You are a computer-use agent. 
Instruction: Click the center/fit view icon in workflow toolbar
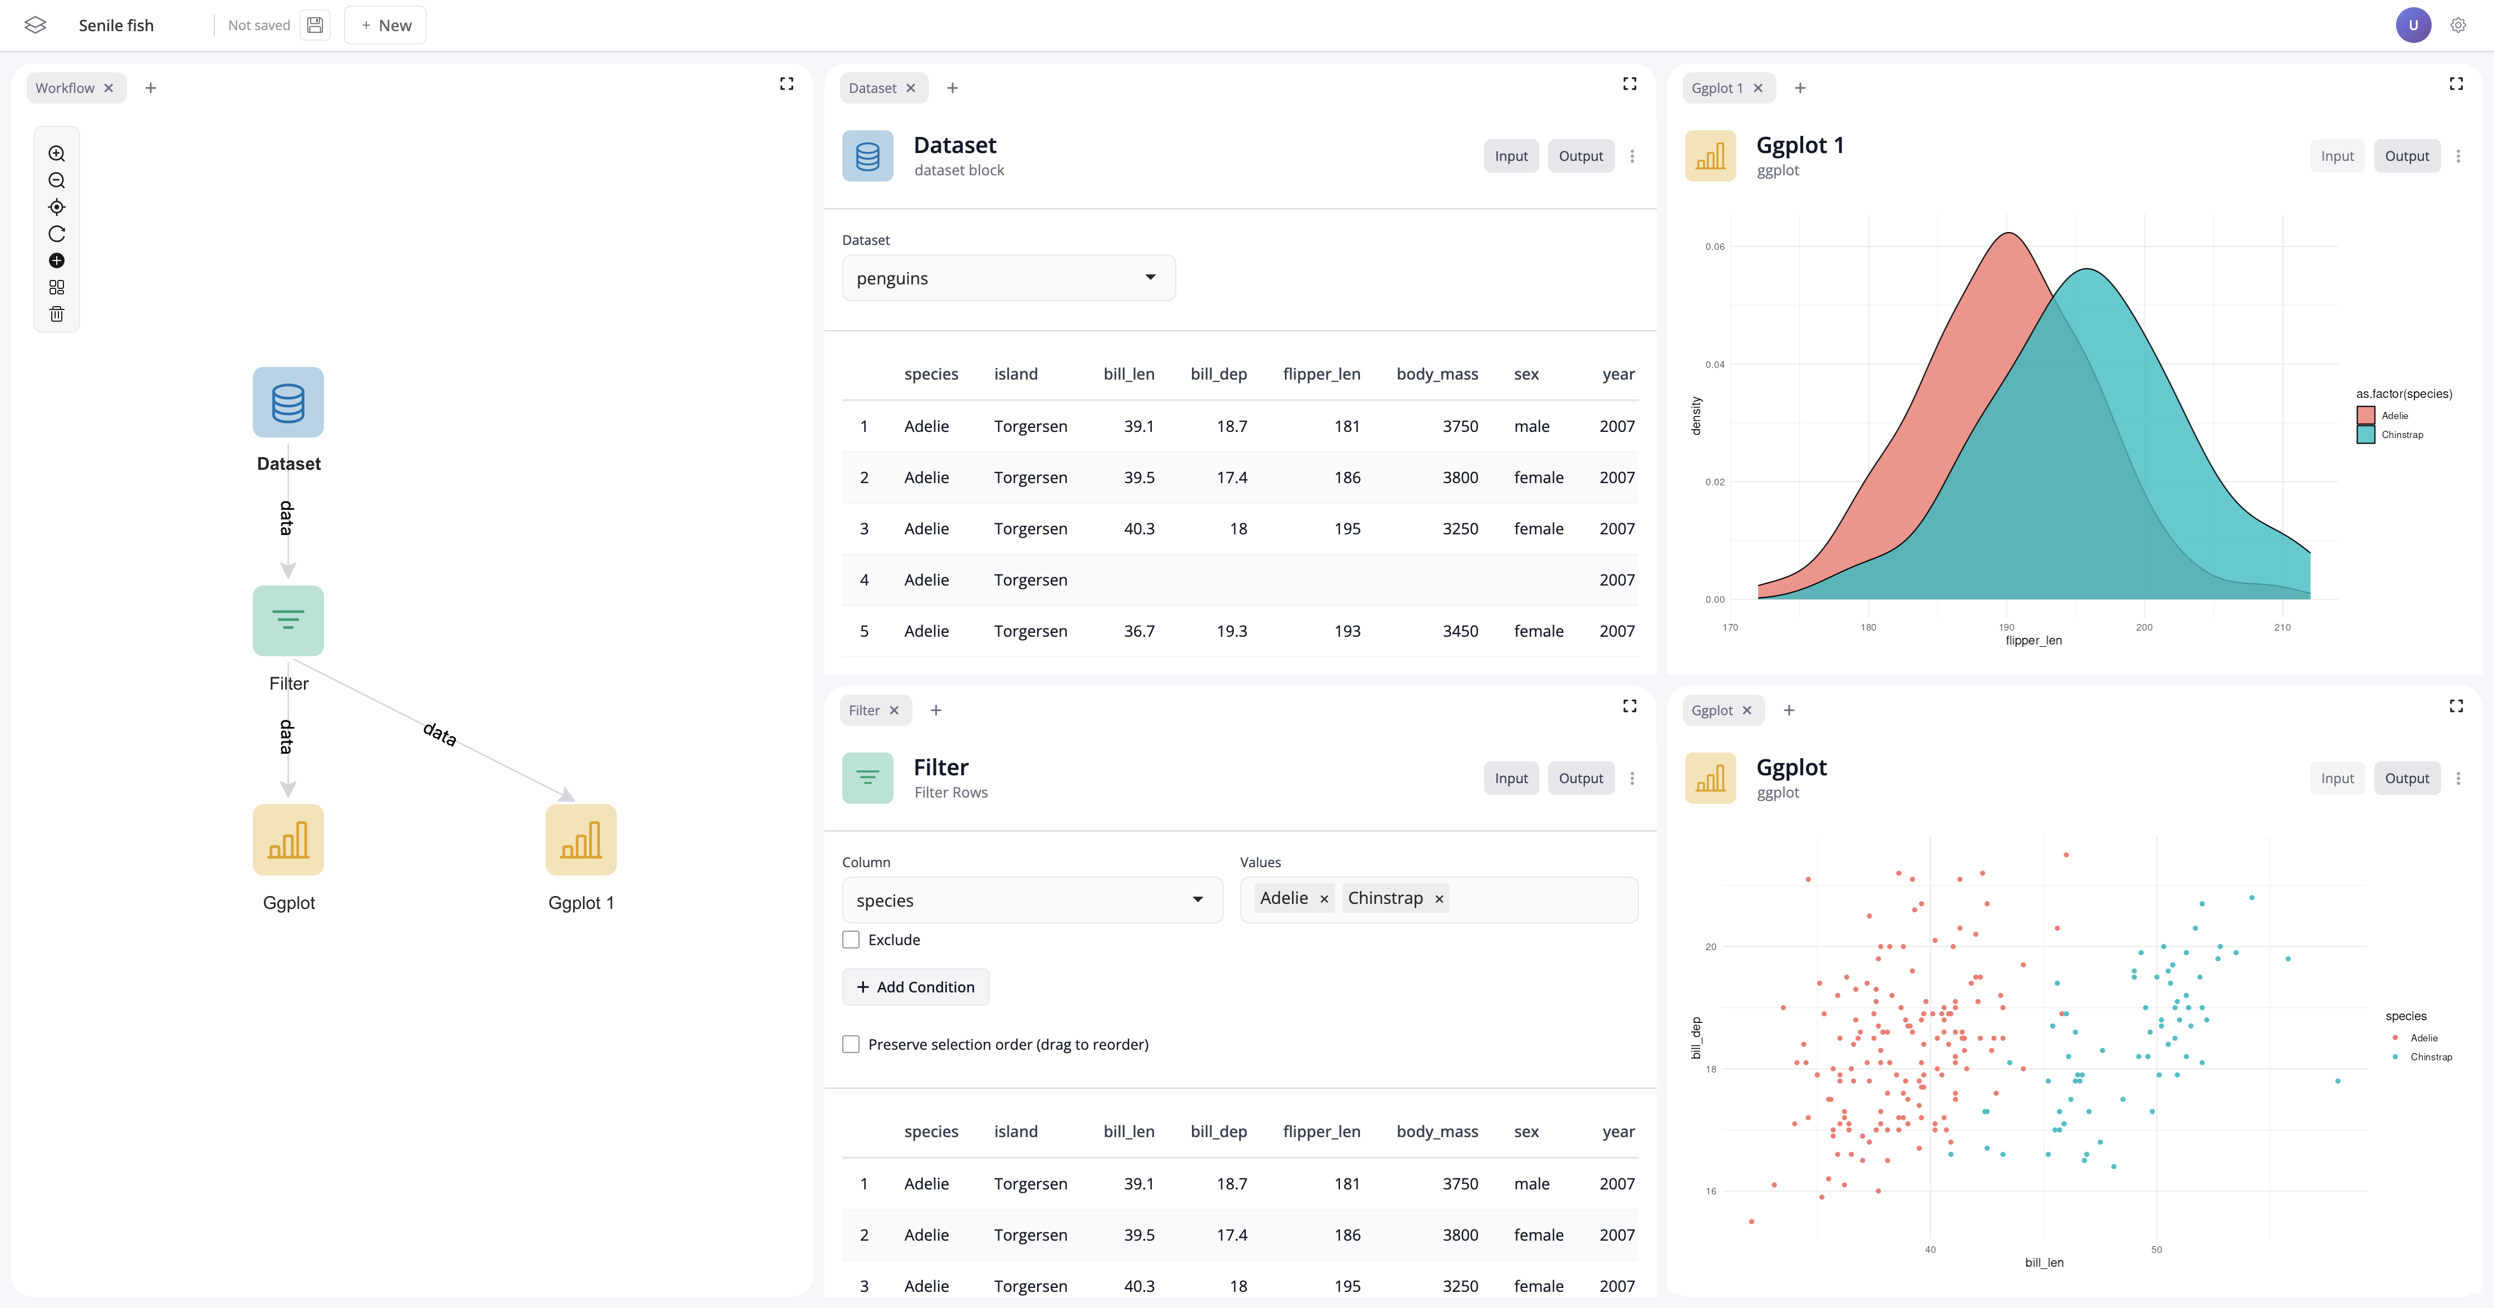(56, 207)
